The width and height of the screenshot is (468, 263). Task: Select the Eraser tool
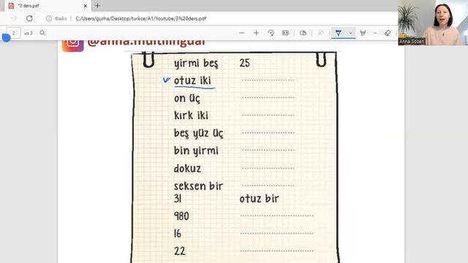(388, 33)
